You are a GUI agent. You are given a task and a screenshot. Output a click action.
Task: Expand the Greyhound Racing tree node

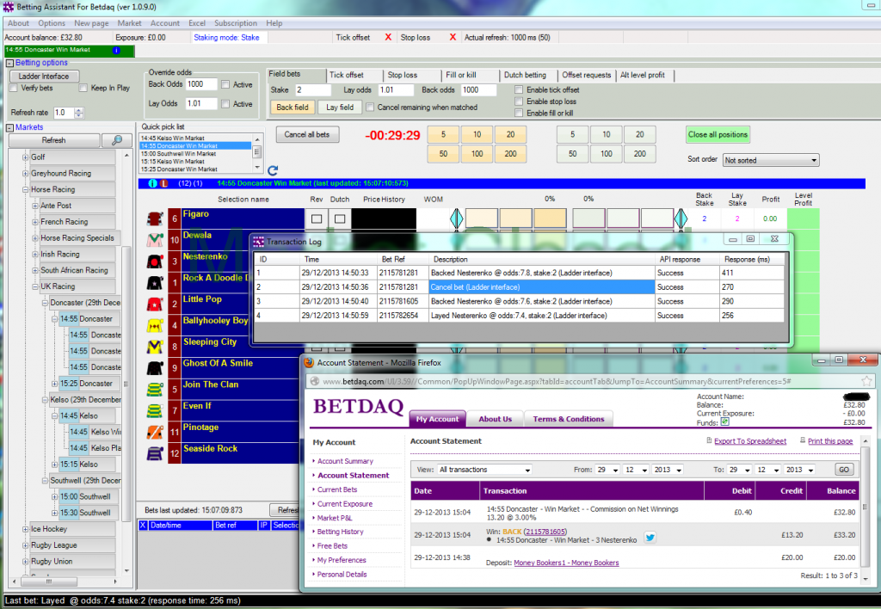pos(25,174)
